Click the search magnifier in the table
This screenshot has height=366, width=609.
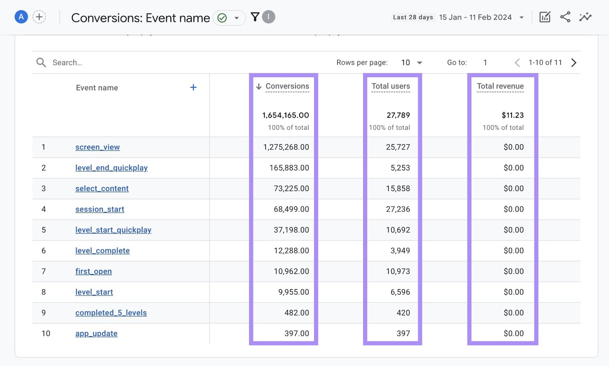click(41, 62)
